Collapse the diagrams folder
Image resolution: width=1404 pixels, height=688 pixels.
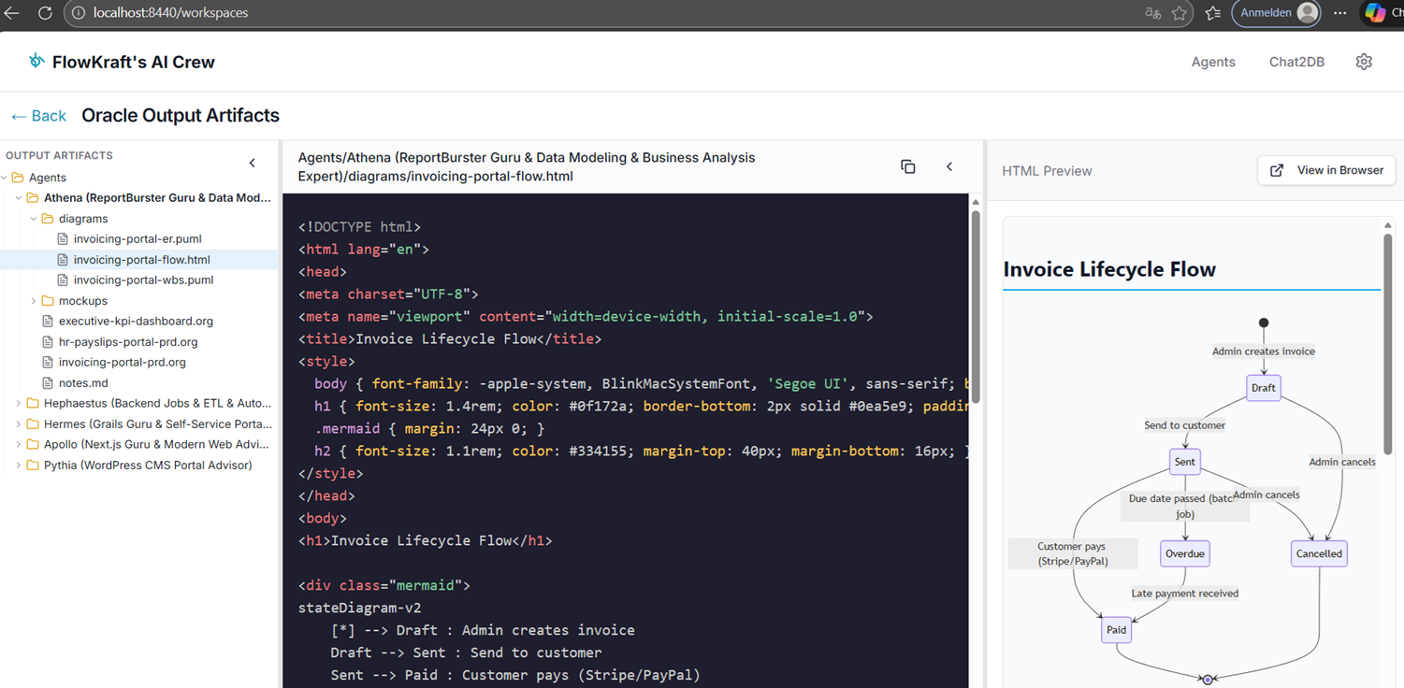tap(34, 218)
